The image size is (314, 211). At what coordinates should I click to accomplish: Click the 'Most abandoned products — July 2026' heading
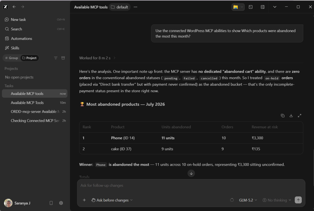pos(125,104)
